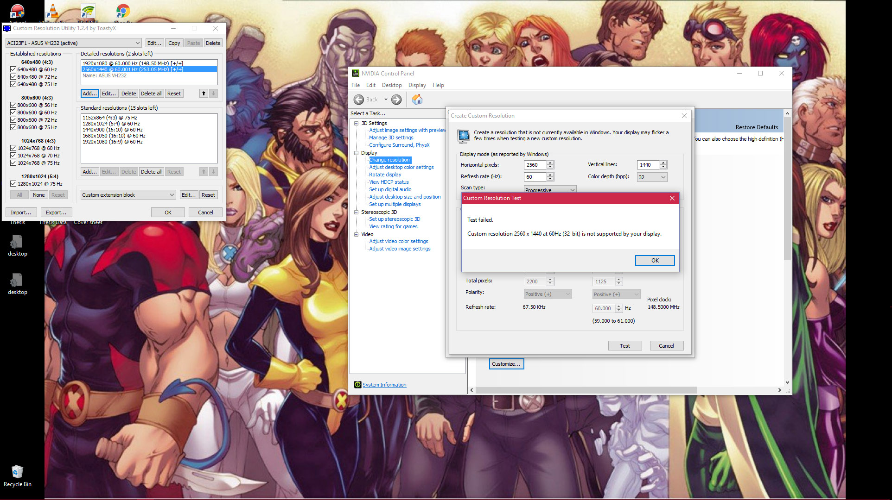
Task: Click the Forward arrow in NVIDIA toolbar
Action: 396,100
